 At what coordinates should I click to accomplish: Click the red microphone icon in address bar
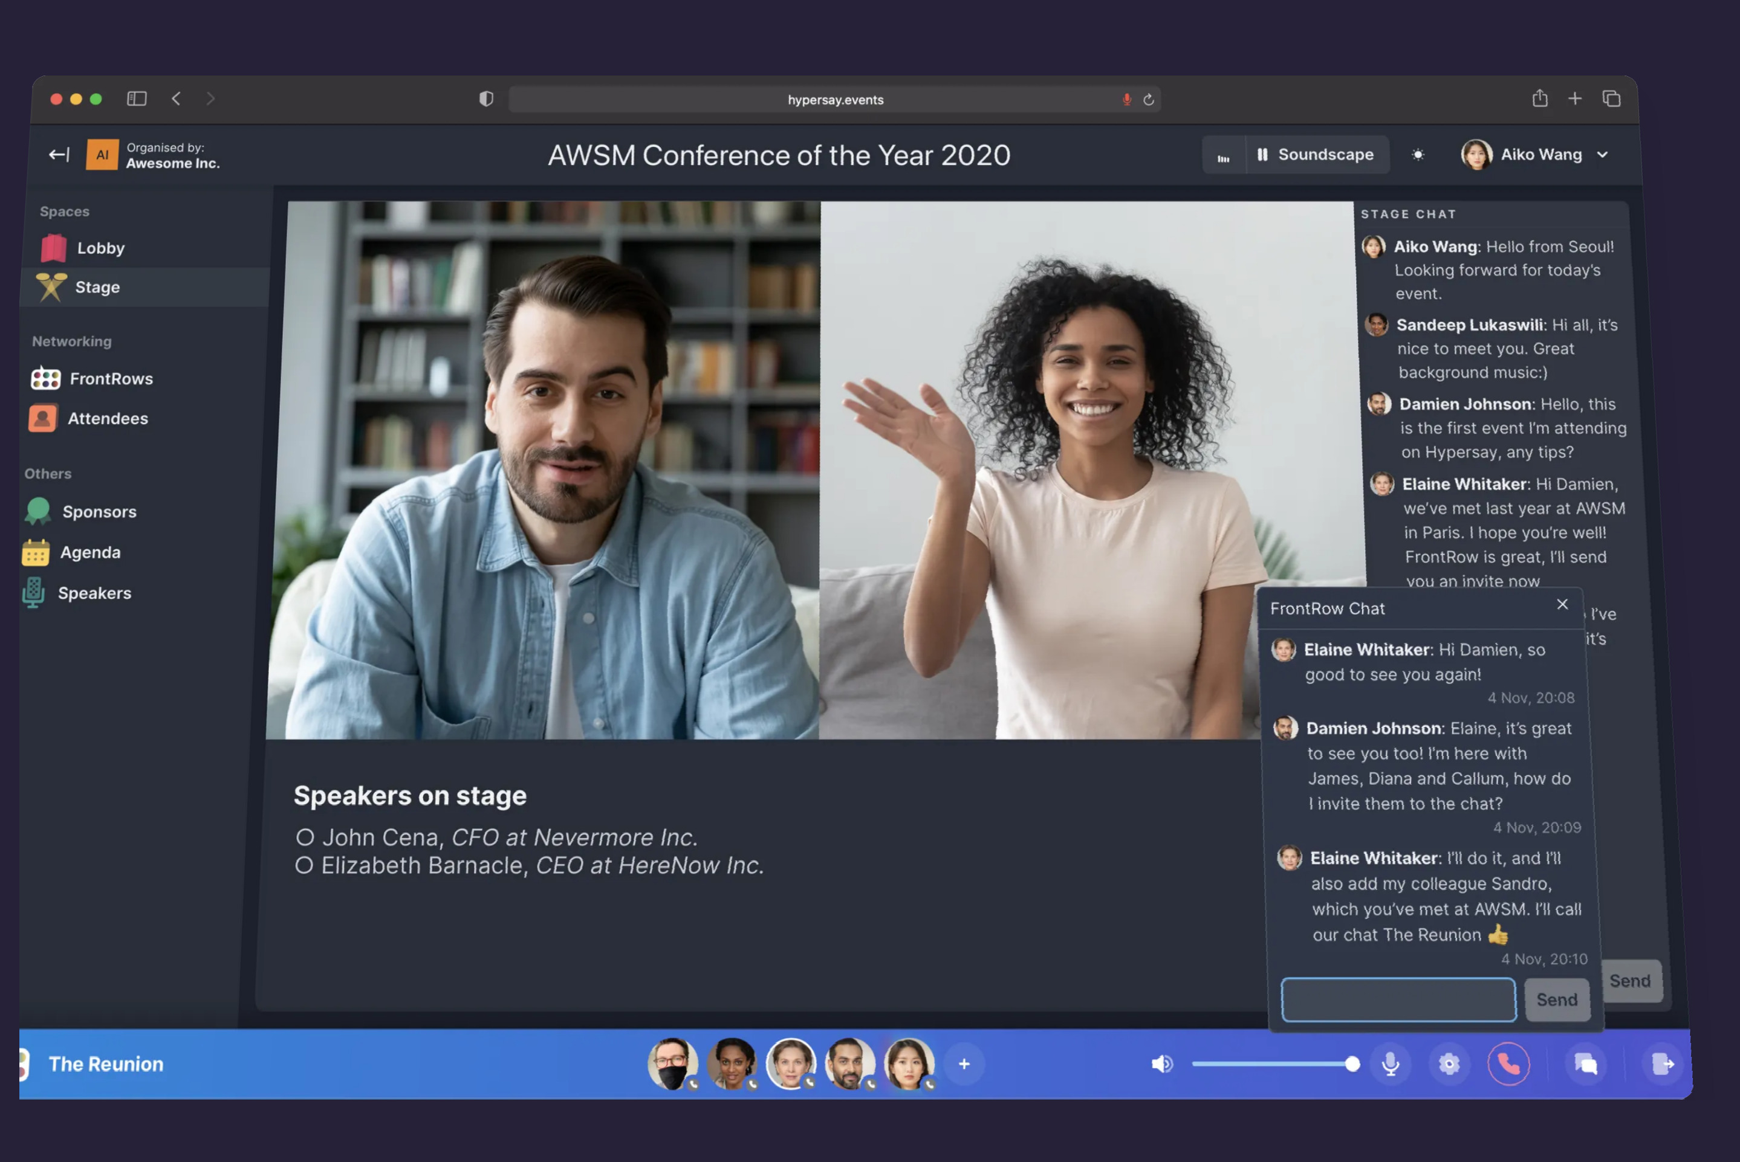[1126, 99]
